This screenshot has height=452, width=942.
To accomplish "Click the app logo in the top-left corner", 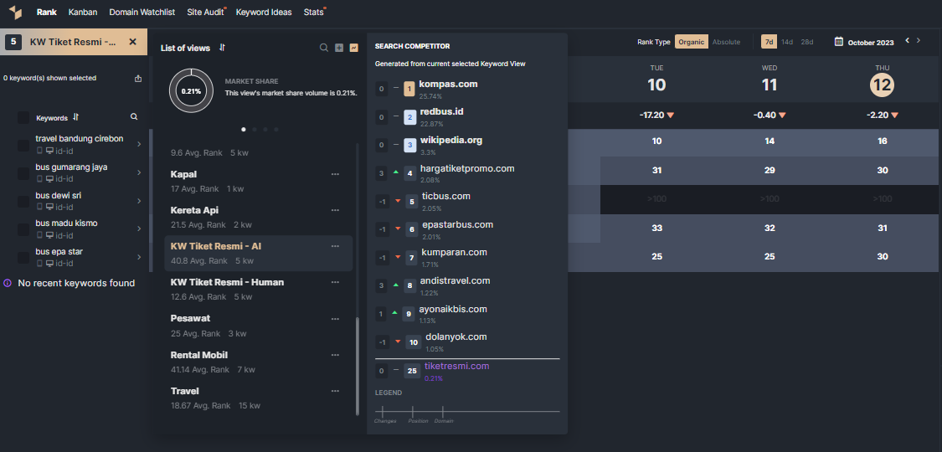I will [x=16, y=12].
